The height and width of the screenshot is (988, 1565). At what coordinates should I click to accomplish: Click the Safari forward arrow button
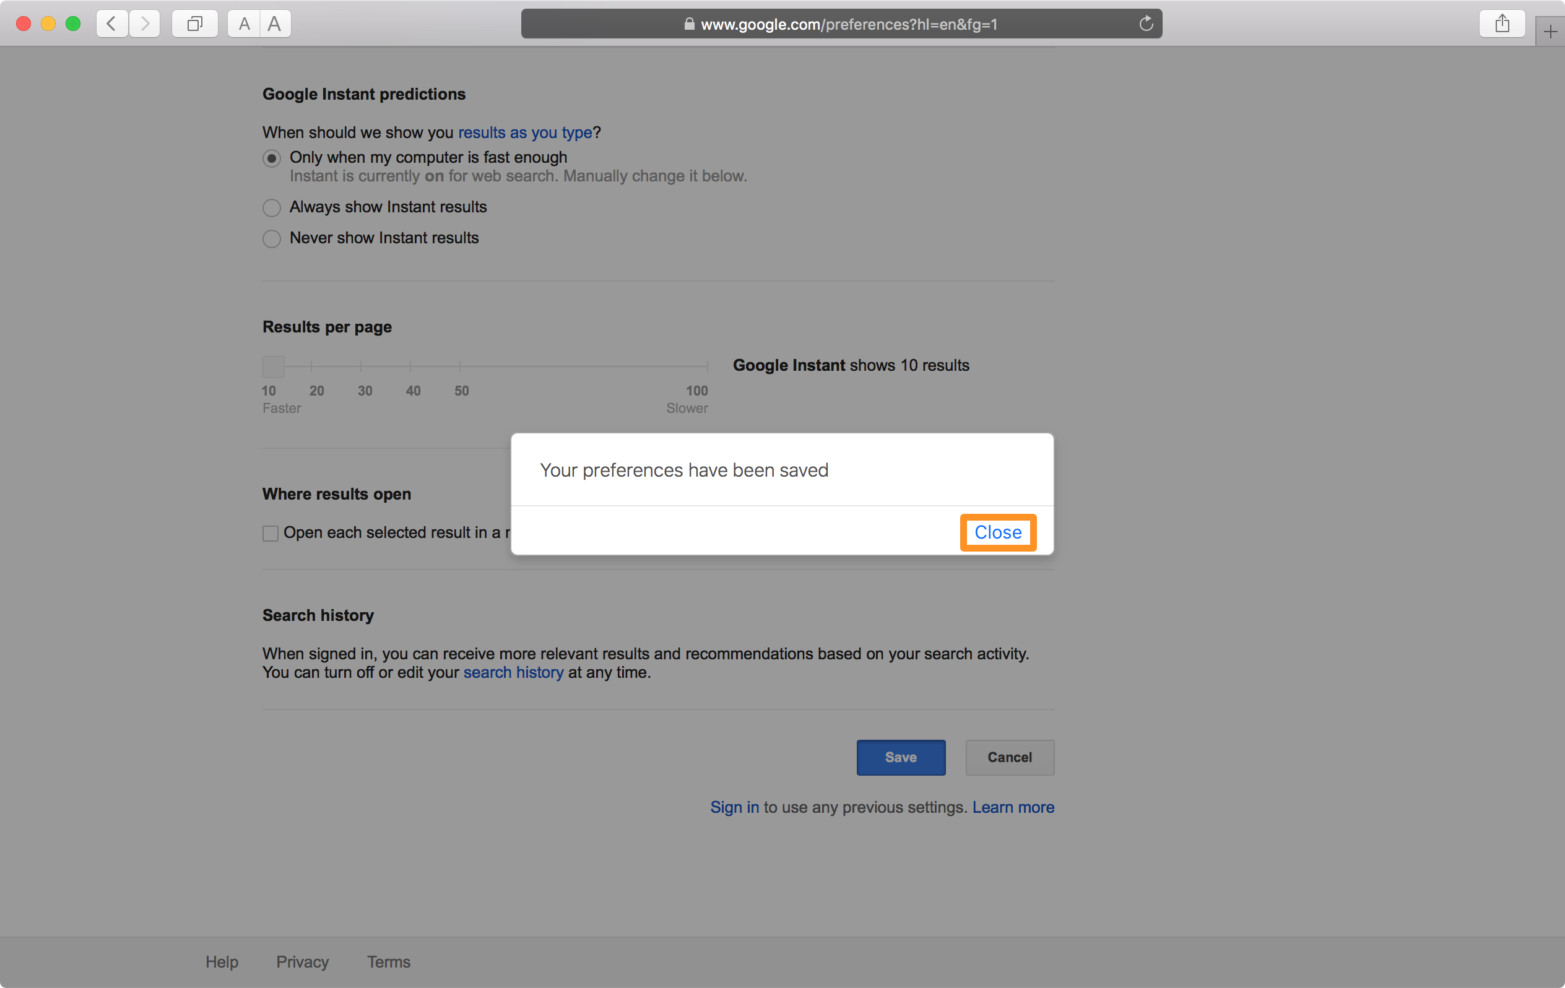coord(144,24)
